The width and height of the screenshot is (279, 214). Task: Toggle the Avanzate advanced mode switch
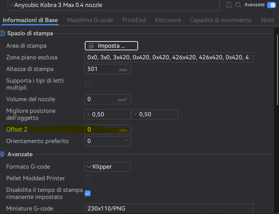271,5
